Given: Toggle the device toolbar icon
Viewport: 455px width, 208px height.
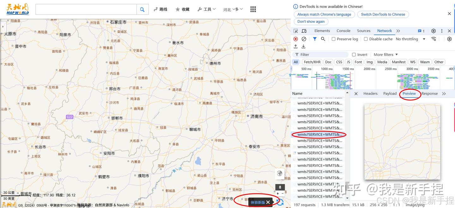Looking at the screenshot, I should (x=304, y=31).
